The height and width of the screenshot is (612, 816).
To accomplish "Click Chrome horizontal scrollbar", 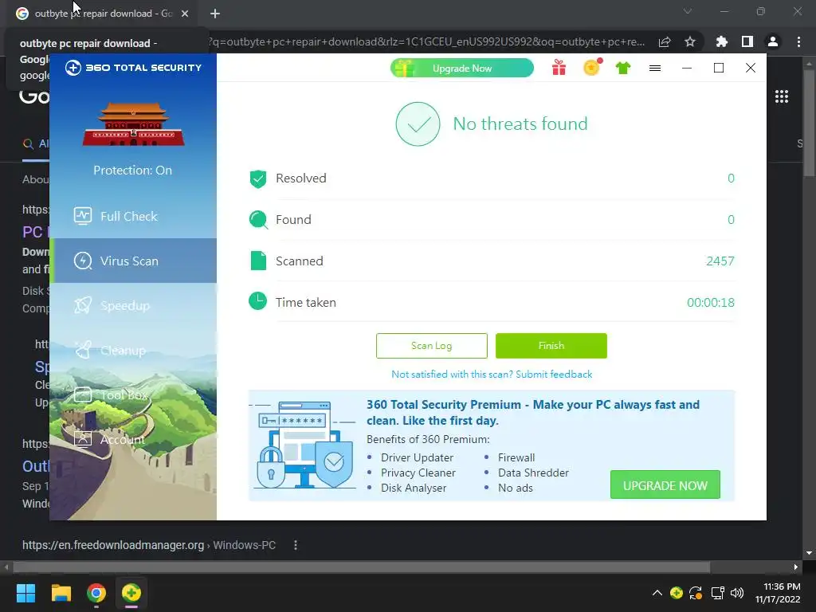I will point(362,567).
